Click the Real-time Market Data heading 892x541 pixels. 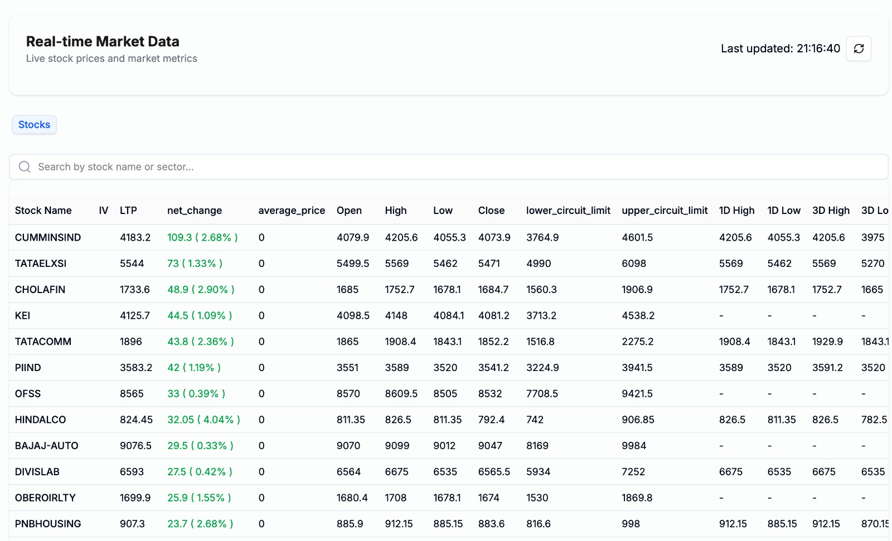103,41
